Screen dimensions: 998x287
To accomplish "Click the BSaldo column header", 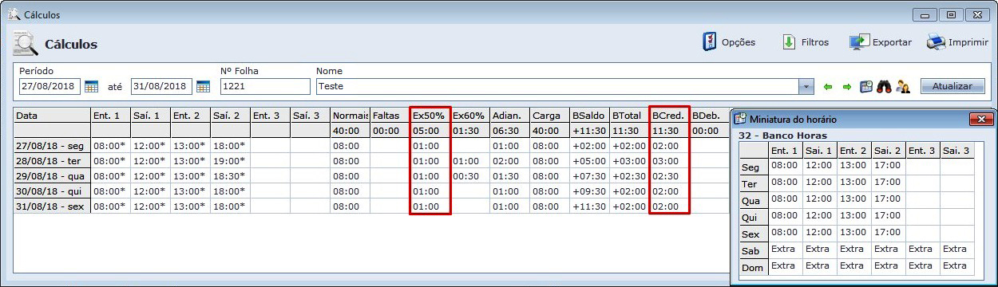I will tap(589, 116).
